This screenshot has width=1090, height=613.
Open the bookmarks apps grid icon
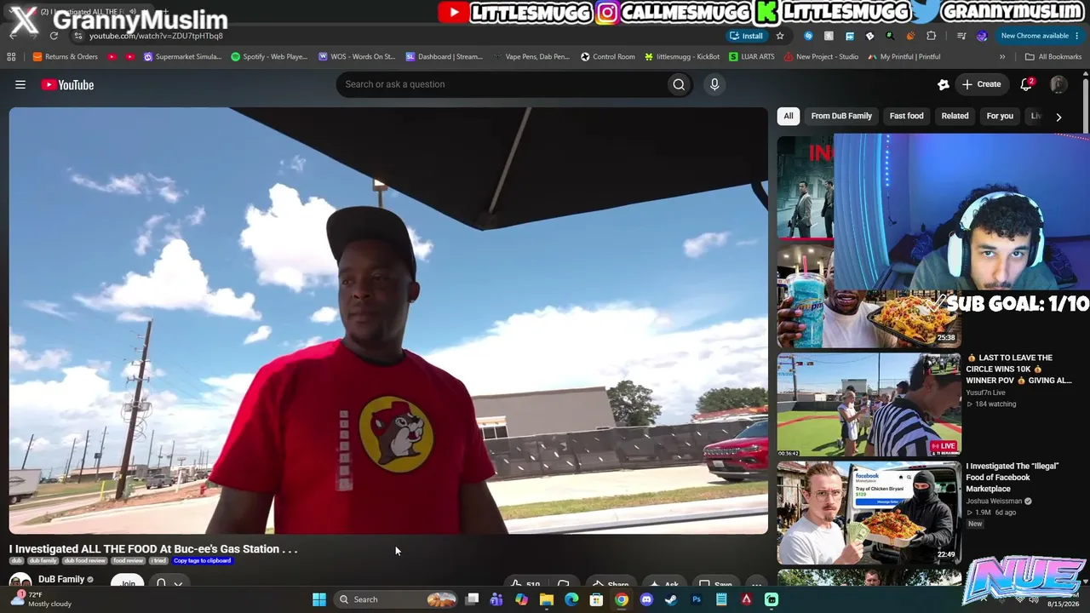11,57
